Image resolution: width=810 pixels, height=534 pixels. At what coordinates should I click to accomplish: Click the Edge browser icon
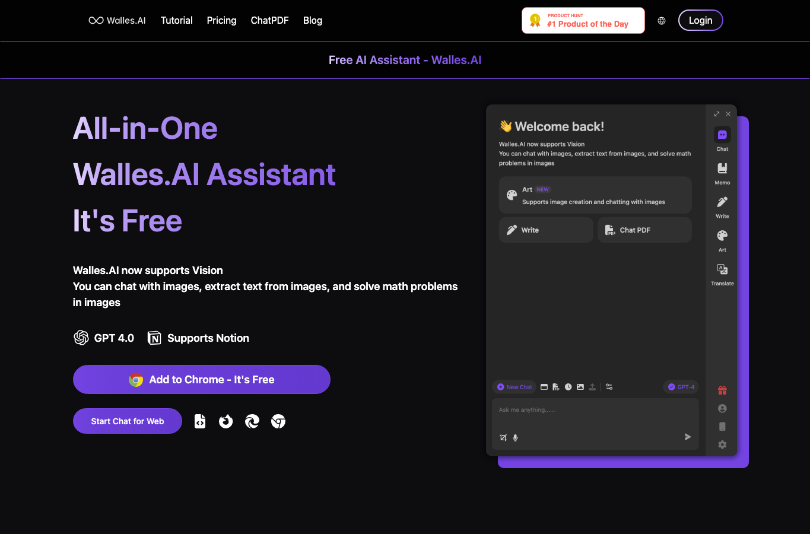(x=252, y=421)
